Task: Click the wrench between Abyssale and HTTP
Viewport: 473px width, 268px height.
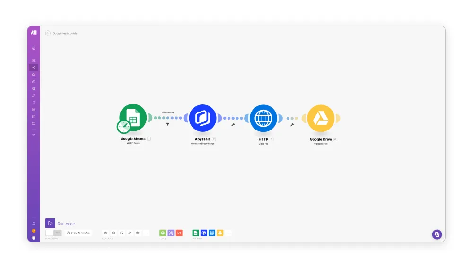Action: 233,124
